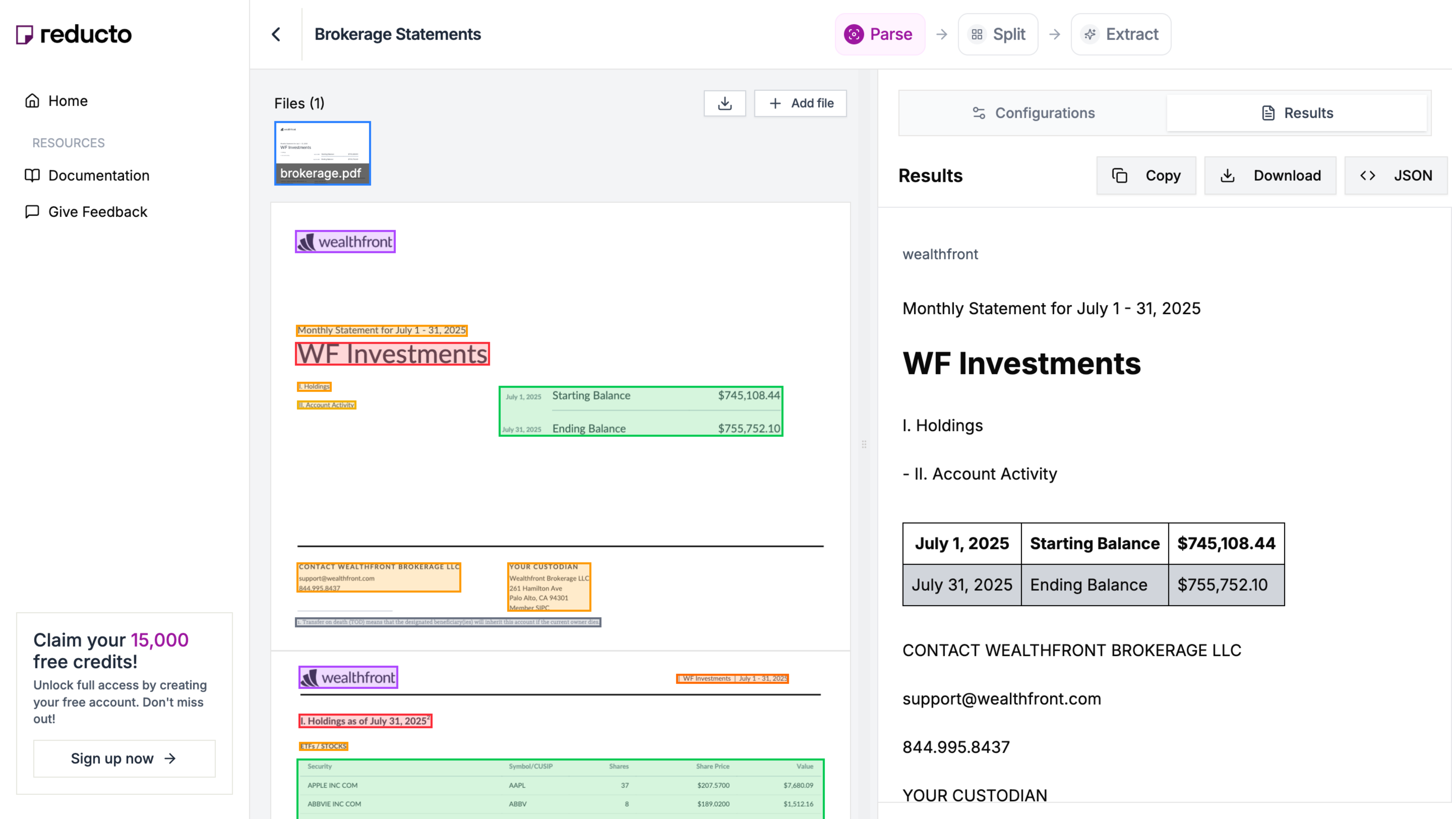
Task: Switch to the Results tab
Action: [1296, 113]
